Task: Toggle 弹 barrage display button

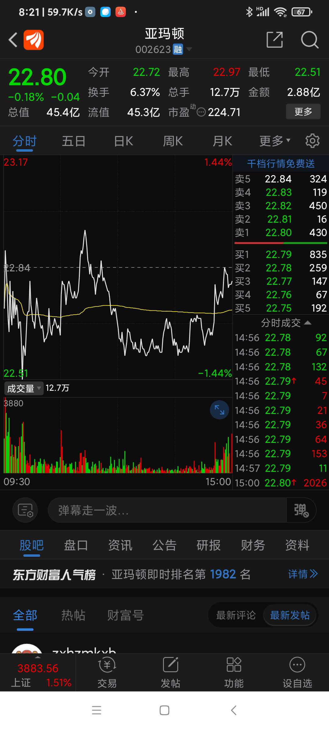Action: pyautogui.click(x=301, y=510)
